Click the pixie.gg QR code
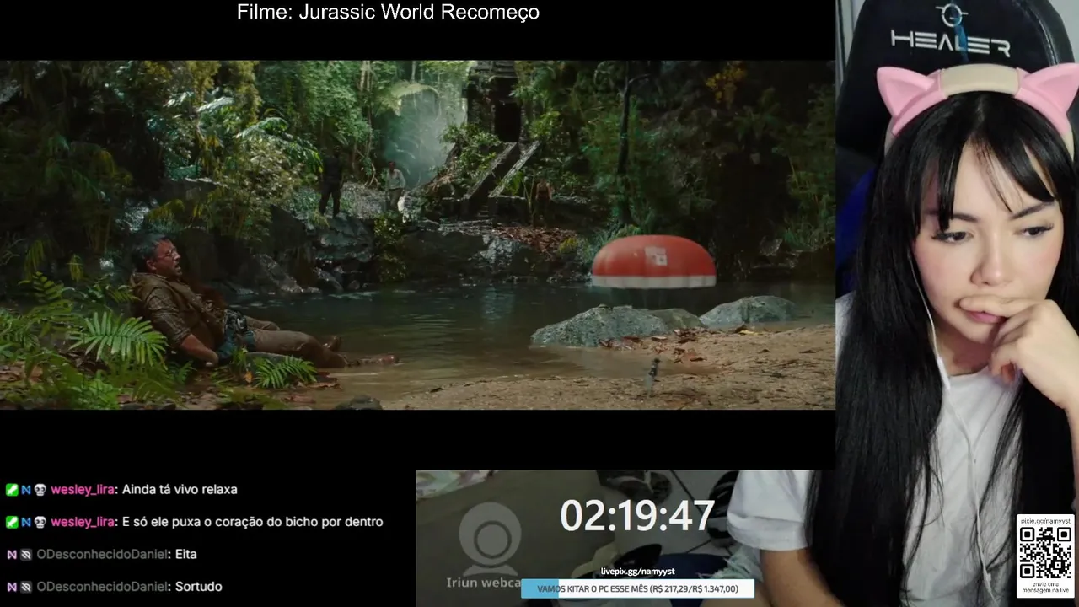The image size is (1079, 607). point(1045,554)
